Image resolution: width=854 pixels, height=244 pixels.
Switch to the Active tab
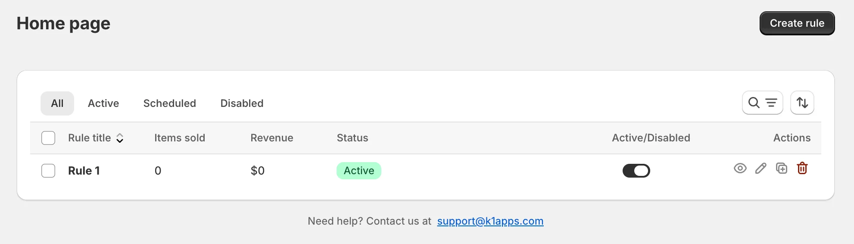(x=103, y=103)
